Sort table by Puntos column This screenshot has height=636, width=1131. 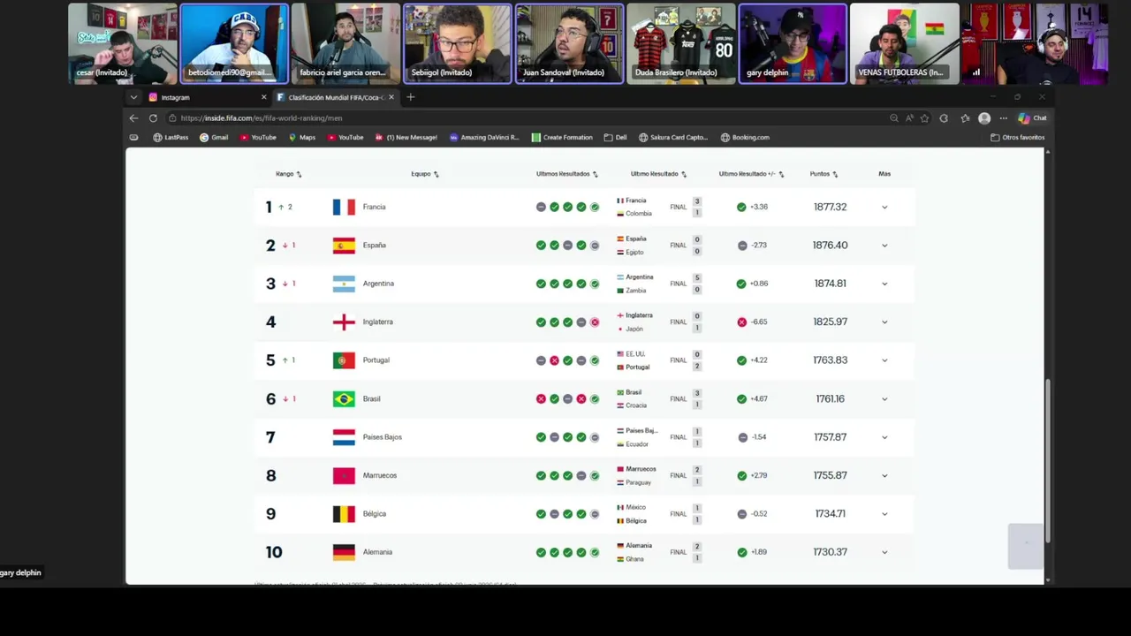pyautogui.click(x=824, y=174)
